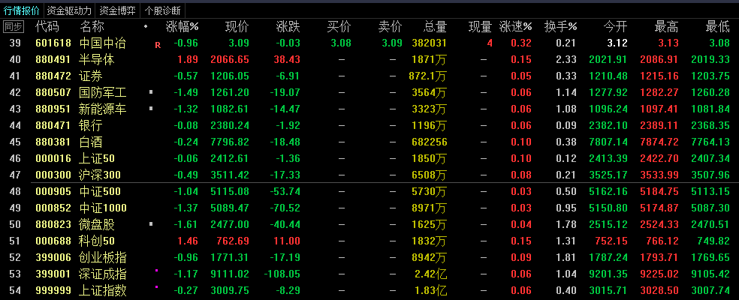Click the 382031 volume of 中国中冶
This screenshot has width=739, height=300.
(430, 43)
